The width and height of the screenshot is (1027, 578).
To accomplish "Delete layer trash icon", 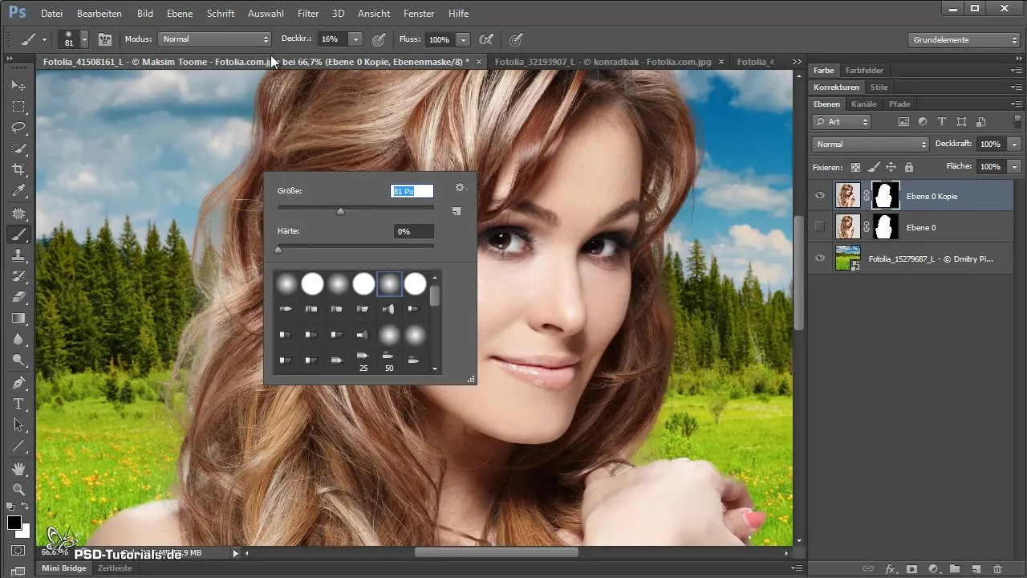I will (x=997, y=569).
